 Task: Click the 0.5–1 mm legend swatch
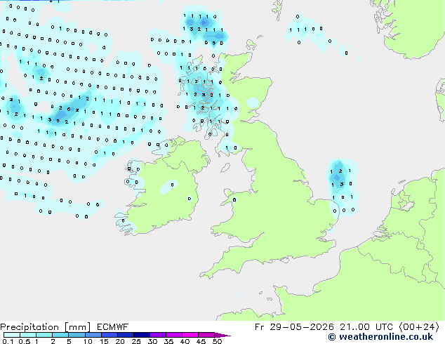tap(28, 335)
